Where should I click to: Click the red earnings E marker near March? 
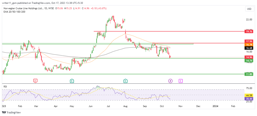[35, 80]
